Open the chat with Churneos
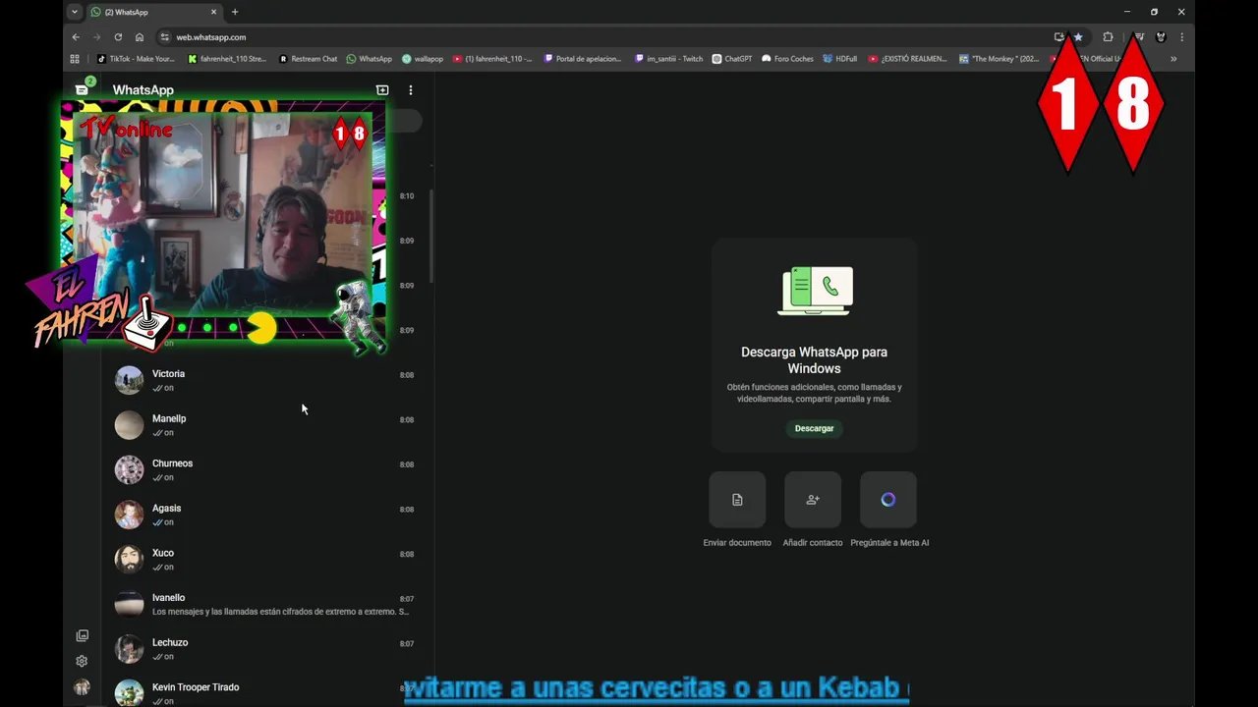 [265, 470]
